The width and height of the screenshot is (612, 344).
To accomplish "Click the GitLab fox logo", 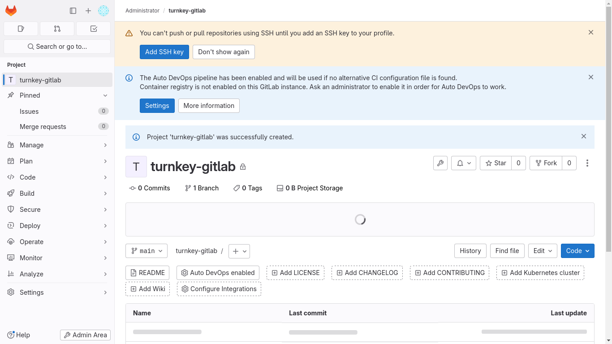I will tap(11, 11).
